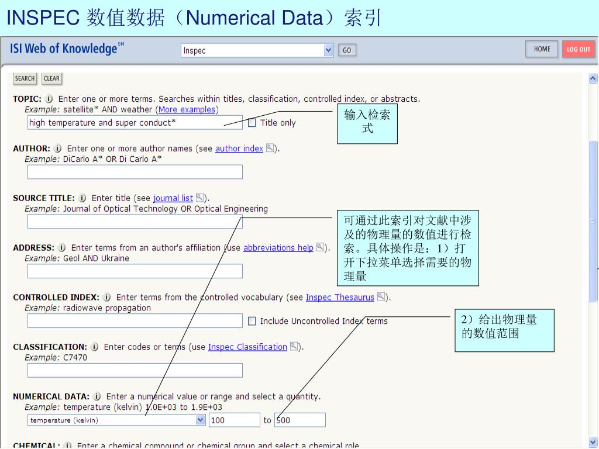Click the numerical range end field 500

(x=300, y=420)
